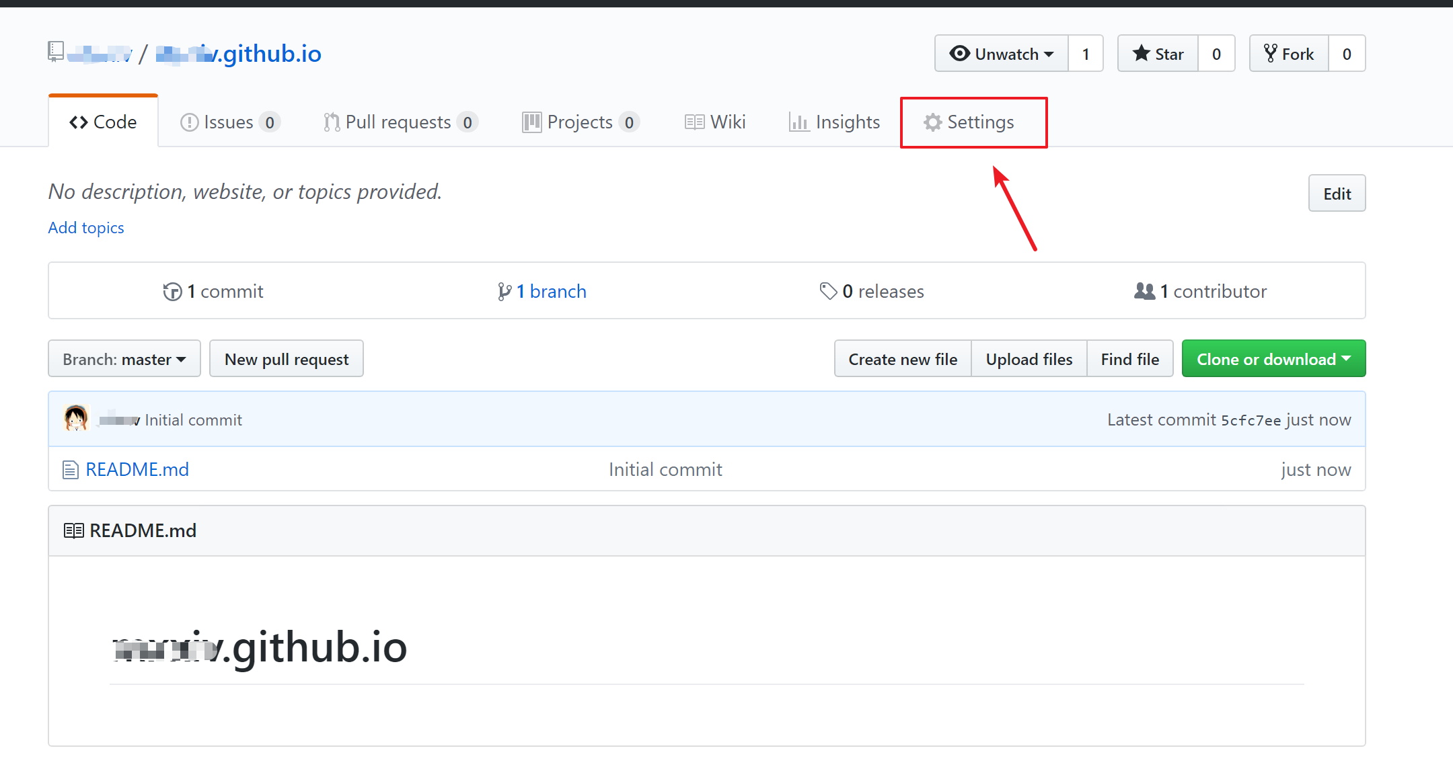Expand the Clone or download dropdown

(x=1273, y=358)
